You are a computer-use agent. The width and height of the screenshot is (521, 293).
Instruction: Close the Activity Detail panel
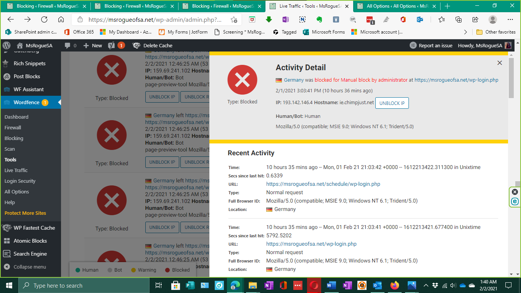click(x=500, y=63)
